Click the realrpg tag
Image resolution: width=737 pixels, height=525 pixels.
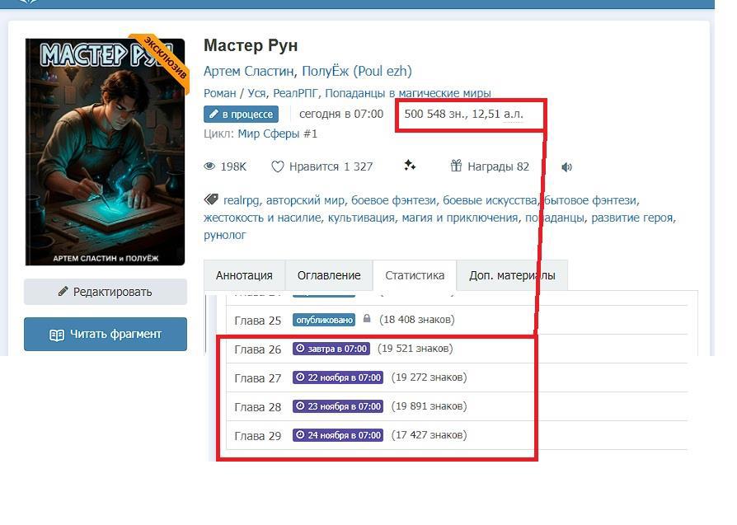(x=241, y=201)
